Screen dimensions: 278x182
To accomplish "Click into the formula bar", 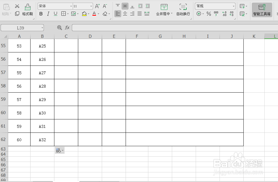I will pos(175,28).
